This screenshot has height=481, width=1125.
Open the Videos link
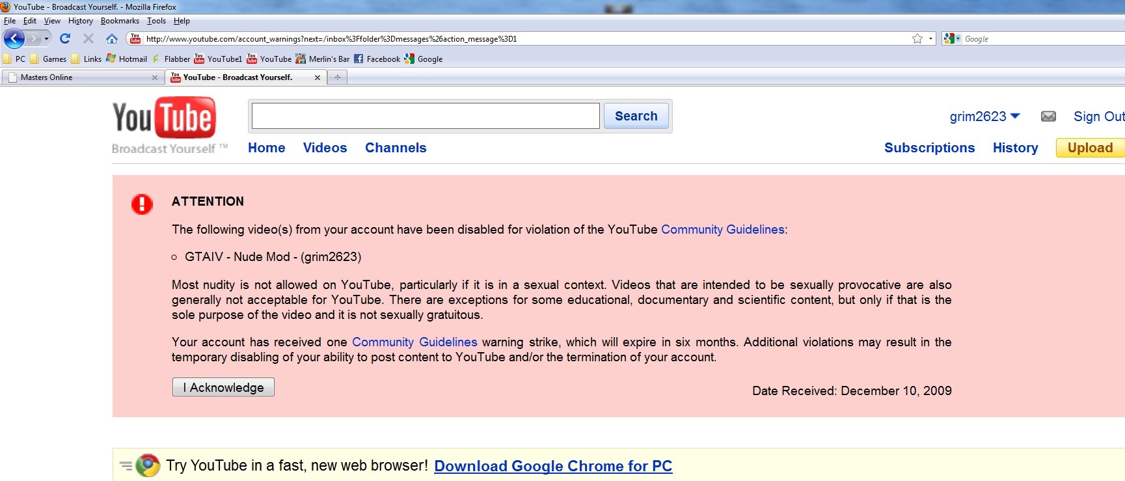[325, 148]
